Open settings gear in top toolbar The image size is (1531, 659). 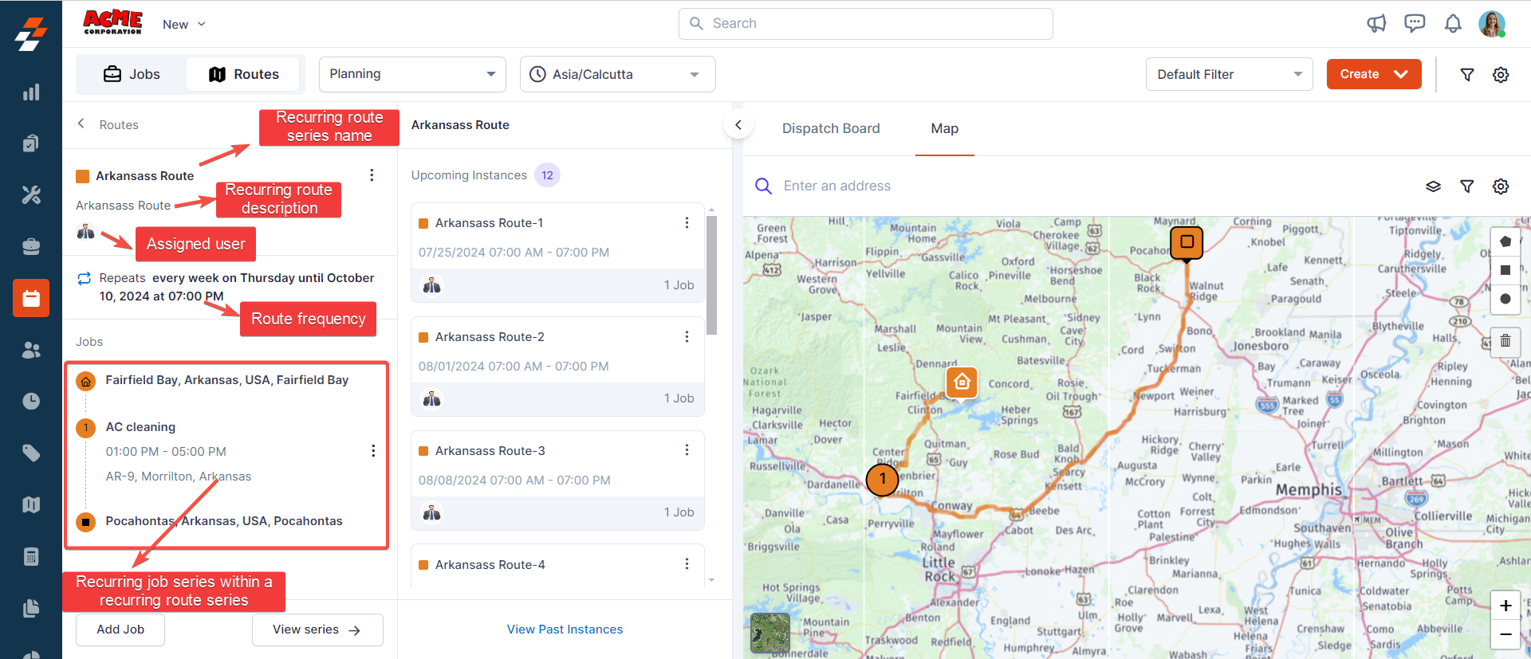[1501, 75]
